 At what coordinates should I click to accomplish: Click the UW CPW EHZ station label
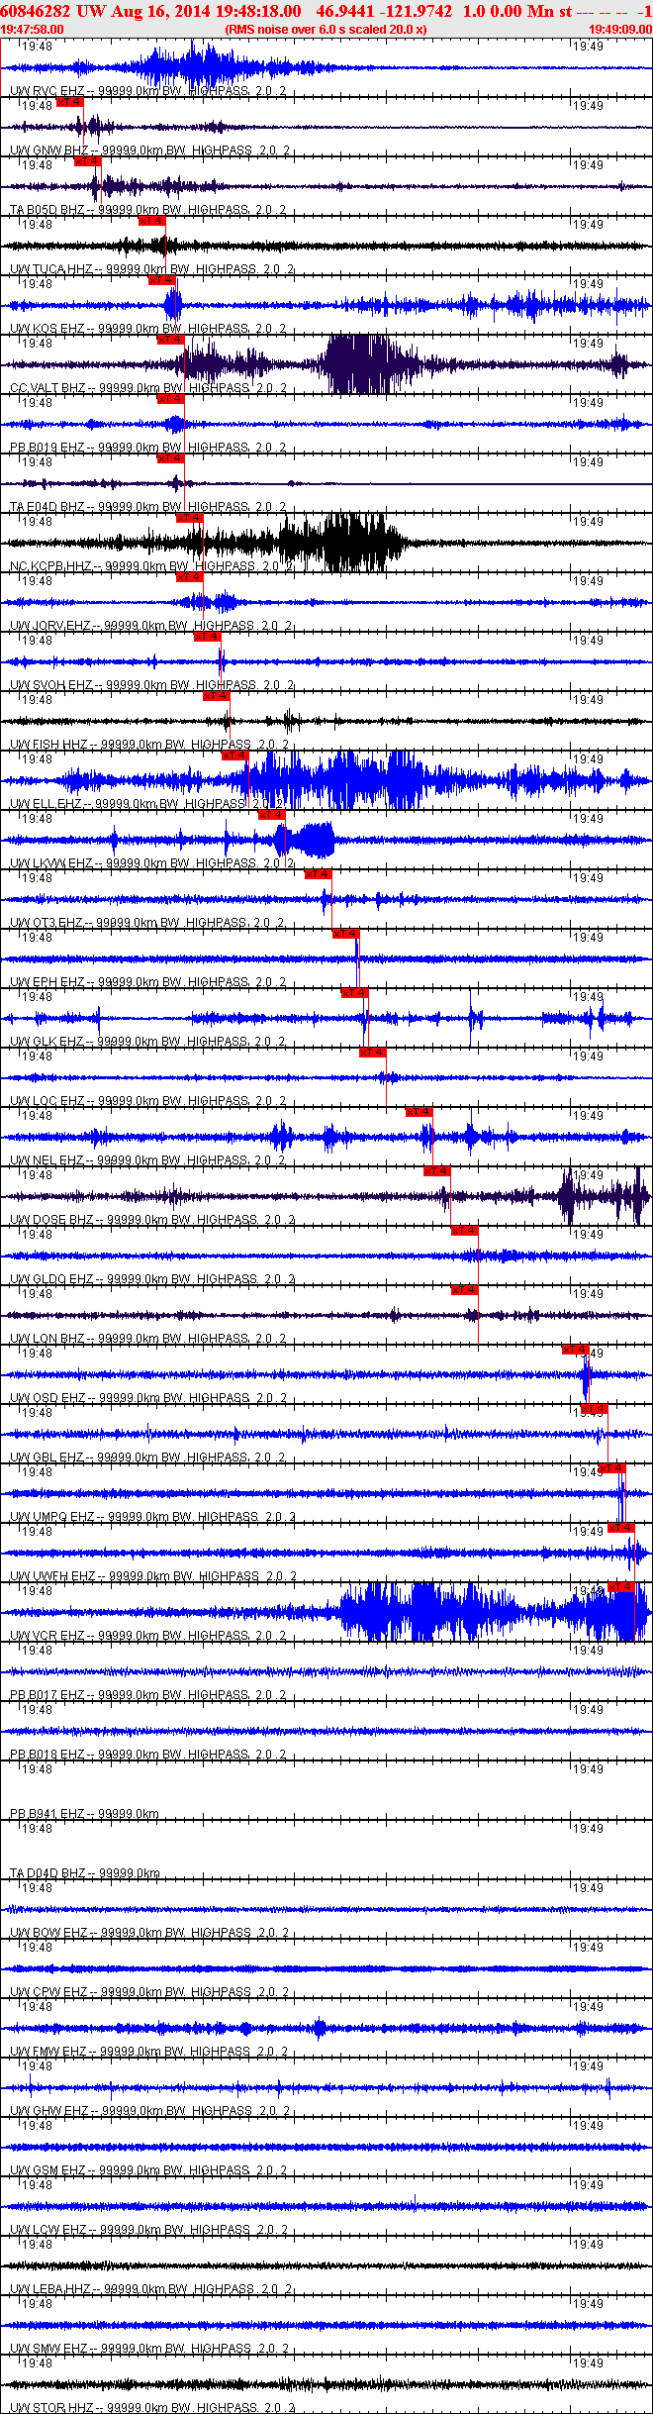(x=48, y=1992)
